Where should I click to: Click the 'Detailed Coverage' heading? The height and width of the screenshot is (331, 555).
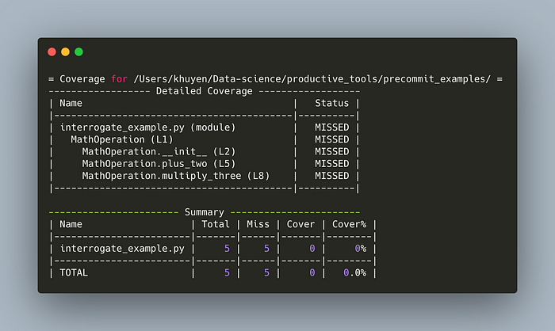coord(205,91)
